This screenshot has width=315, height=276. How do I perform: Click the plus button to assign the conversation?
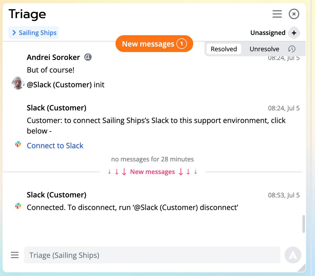[x=294, y=33]
